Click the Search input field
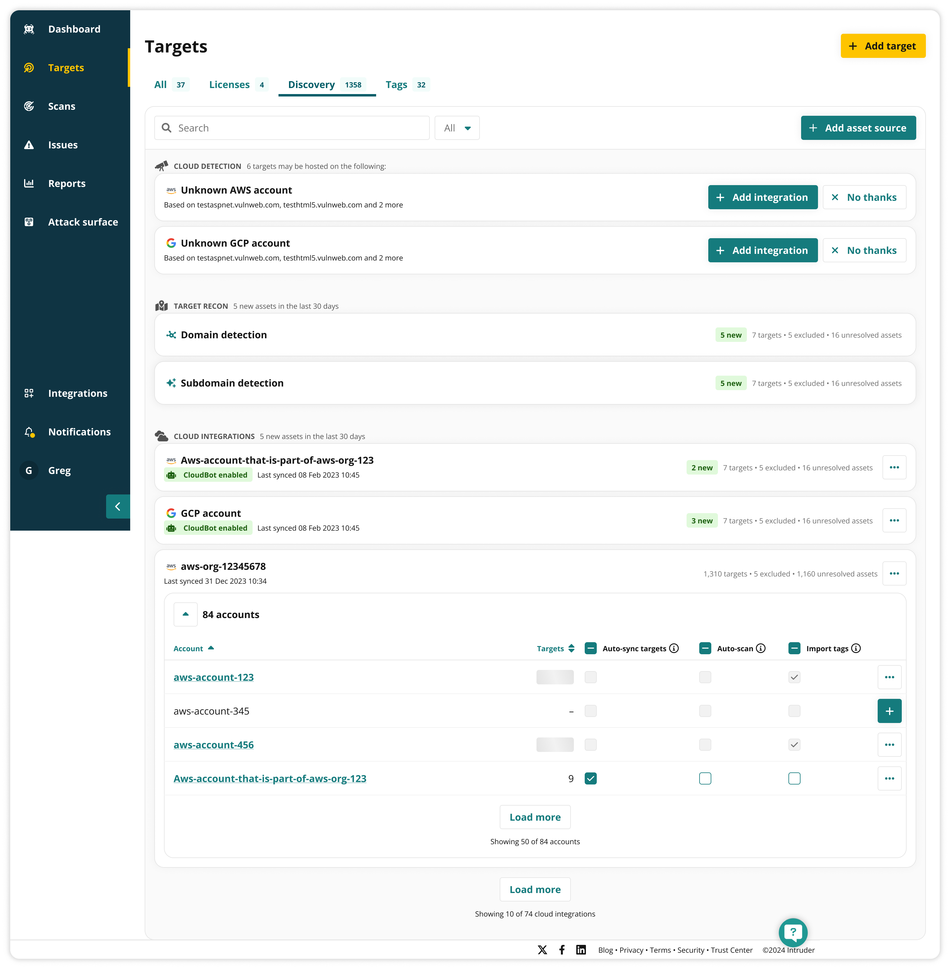This screenshot has height=969, width=950. click(299, 128)
